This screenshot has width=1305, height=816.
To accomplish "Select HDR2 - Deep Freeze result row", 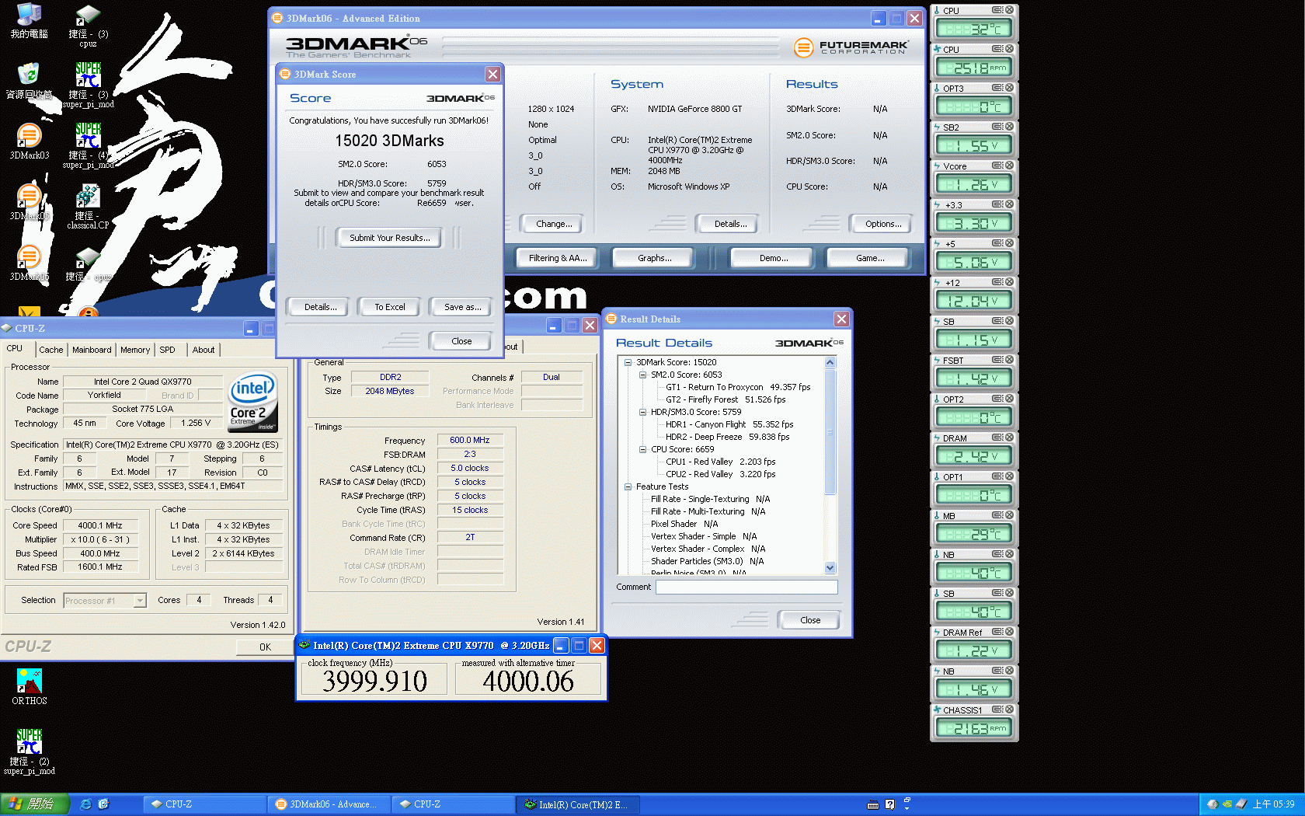I will (727, 437).
